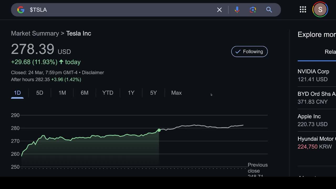
Task: Open NVIDIA Corp related stock
Action: [317, 75]
